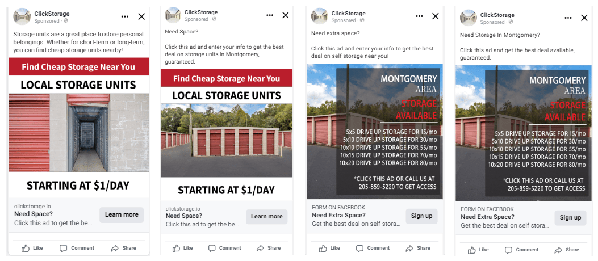This screenshot has width=598, height=261.
Task: Open ClickStorage profile picture in first ad
Action: [x=22, y=17]
